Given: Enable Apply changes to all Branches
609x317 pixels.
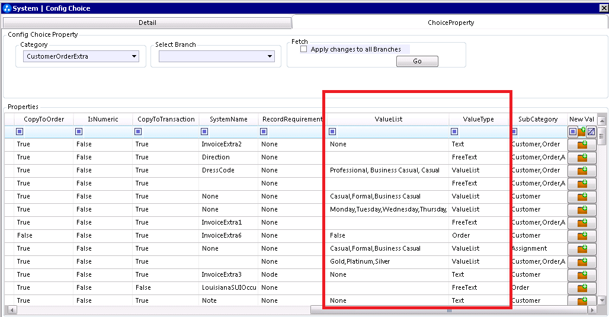Looking at the screenshot, I should pos(304,49).
